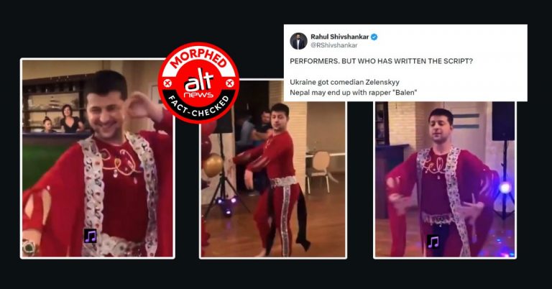Viewport: 552px width, 289px height.
Task: Click the left X mark on Morphed stamp
Action: [168, 84]
